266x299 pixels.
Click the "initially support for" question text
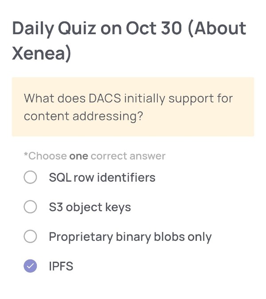(x=178, y=98)
